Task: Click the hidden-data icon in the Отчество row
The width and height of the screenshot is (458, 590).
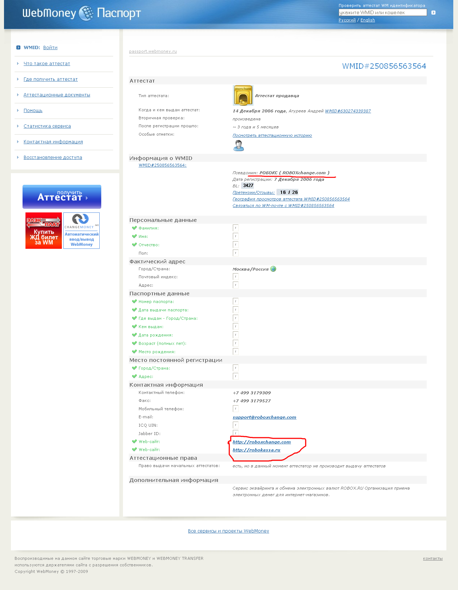Action: pos(236,245)
